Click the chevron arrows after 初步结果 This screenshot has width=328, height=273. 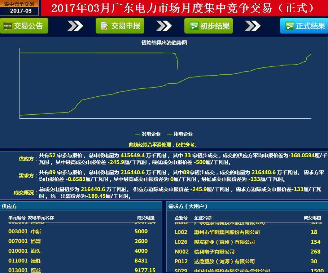pos(253,26)
